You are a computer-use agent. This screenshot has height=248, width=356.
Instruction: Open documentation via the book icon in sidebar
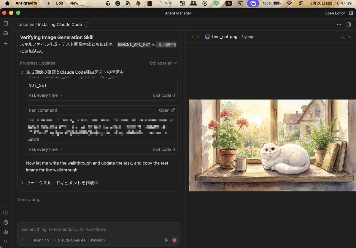[x=5, y=213]
